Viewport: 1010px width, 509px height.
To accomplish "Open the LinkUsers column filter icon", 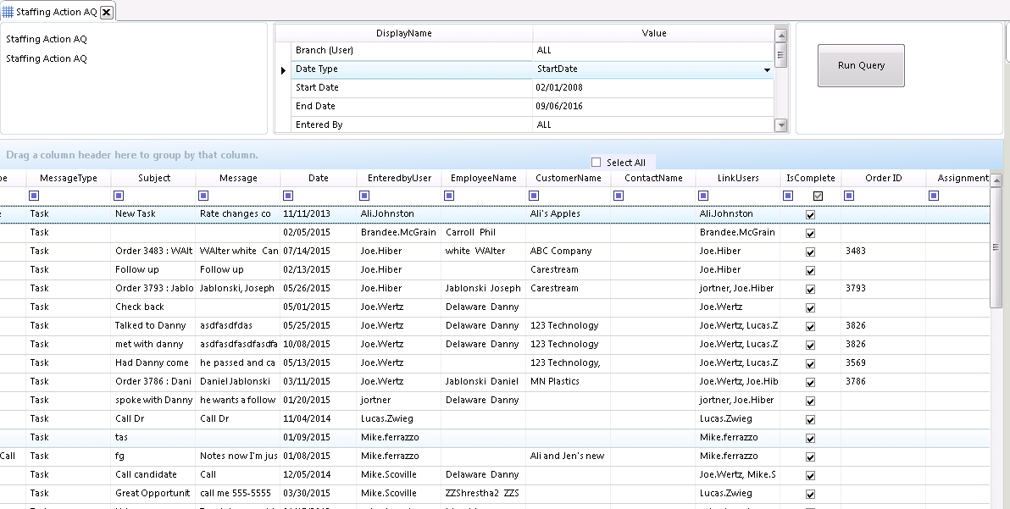I will coord(703,196).
